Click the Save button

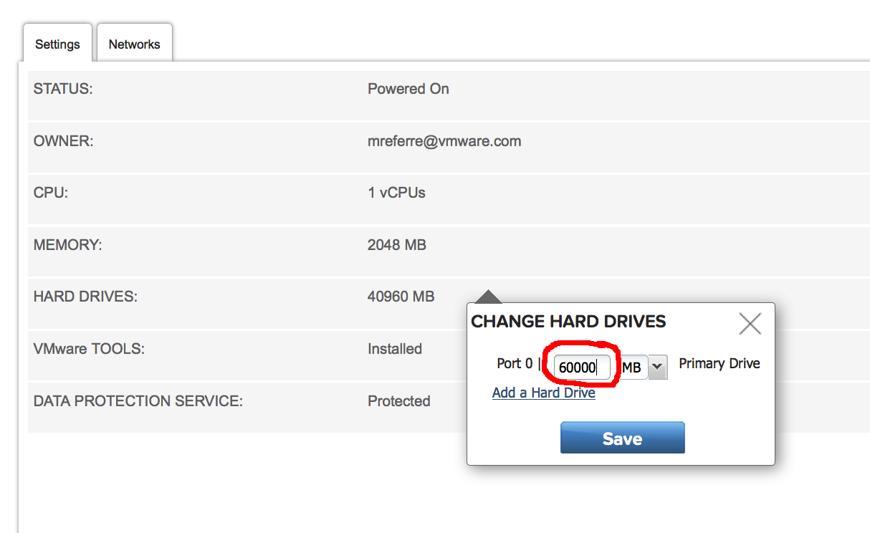point(622,438)
